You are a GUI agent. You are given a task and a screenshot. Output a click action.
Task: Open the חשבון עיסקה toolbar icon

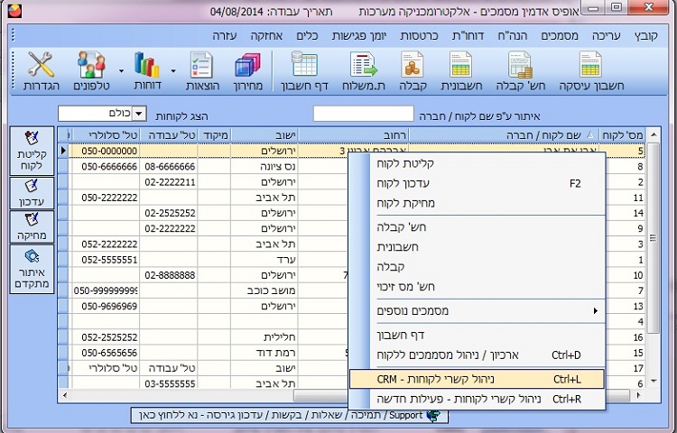click(x=591, y=70)
